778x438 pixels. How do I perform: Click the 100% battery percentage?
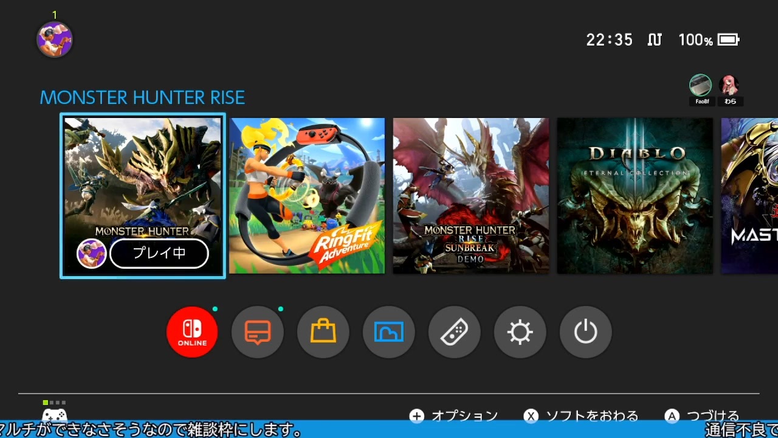pos(695,40)
